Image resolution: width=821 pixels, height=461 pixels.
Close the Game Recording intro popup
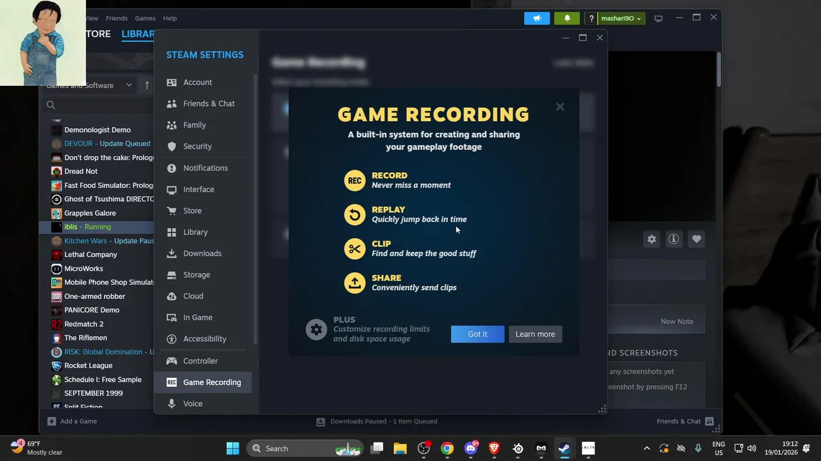[560, 107]
